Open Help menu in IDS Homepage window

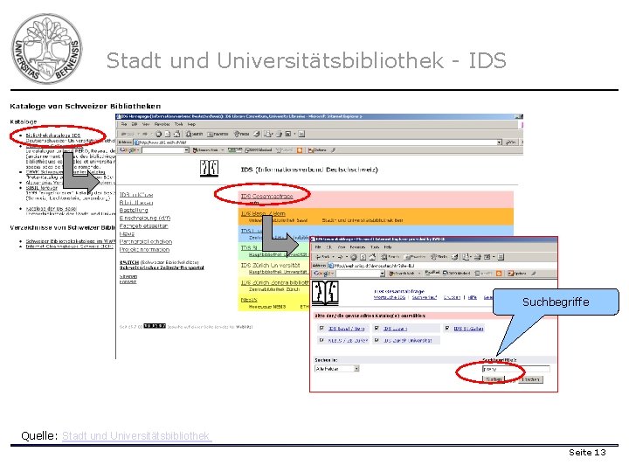pyautogui.click(x=191, y=124)
